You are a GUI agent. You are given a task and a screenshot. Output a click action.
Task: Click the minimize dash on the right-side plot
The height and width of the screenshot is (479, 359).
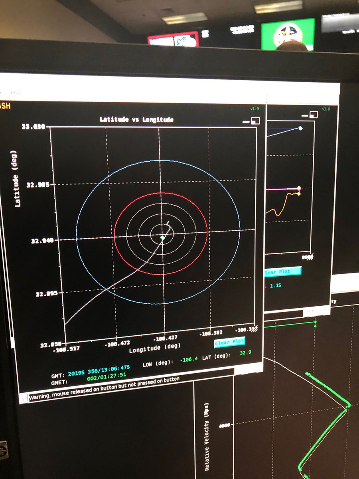coord(305,115)
